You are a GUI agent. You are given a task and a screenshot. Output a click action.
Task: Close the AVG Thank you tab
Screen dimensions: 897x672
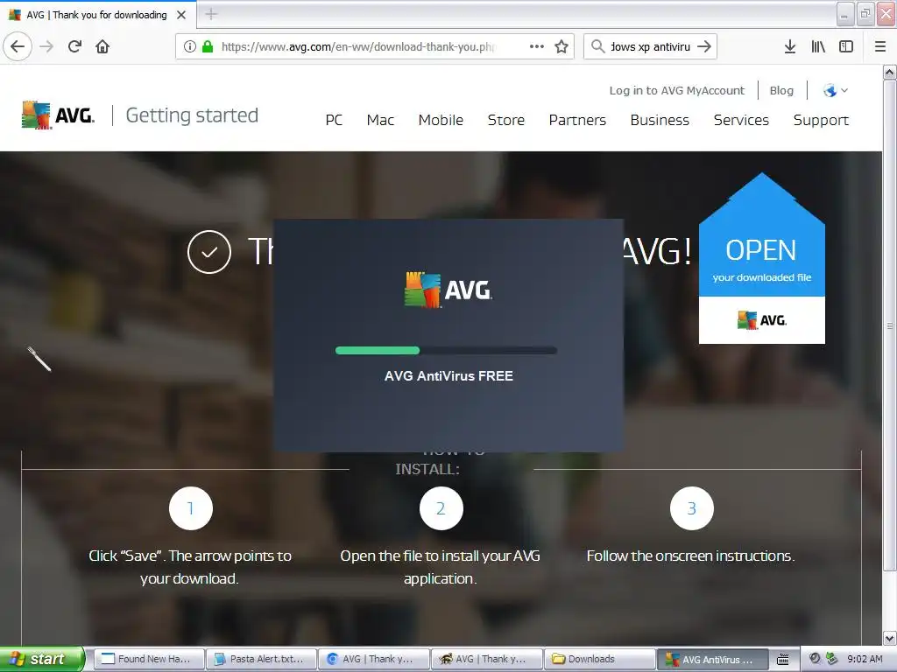pyautogui.click(x=181, y=15)
